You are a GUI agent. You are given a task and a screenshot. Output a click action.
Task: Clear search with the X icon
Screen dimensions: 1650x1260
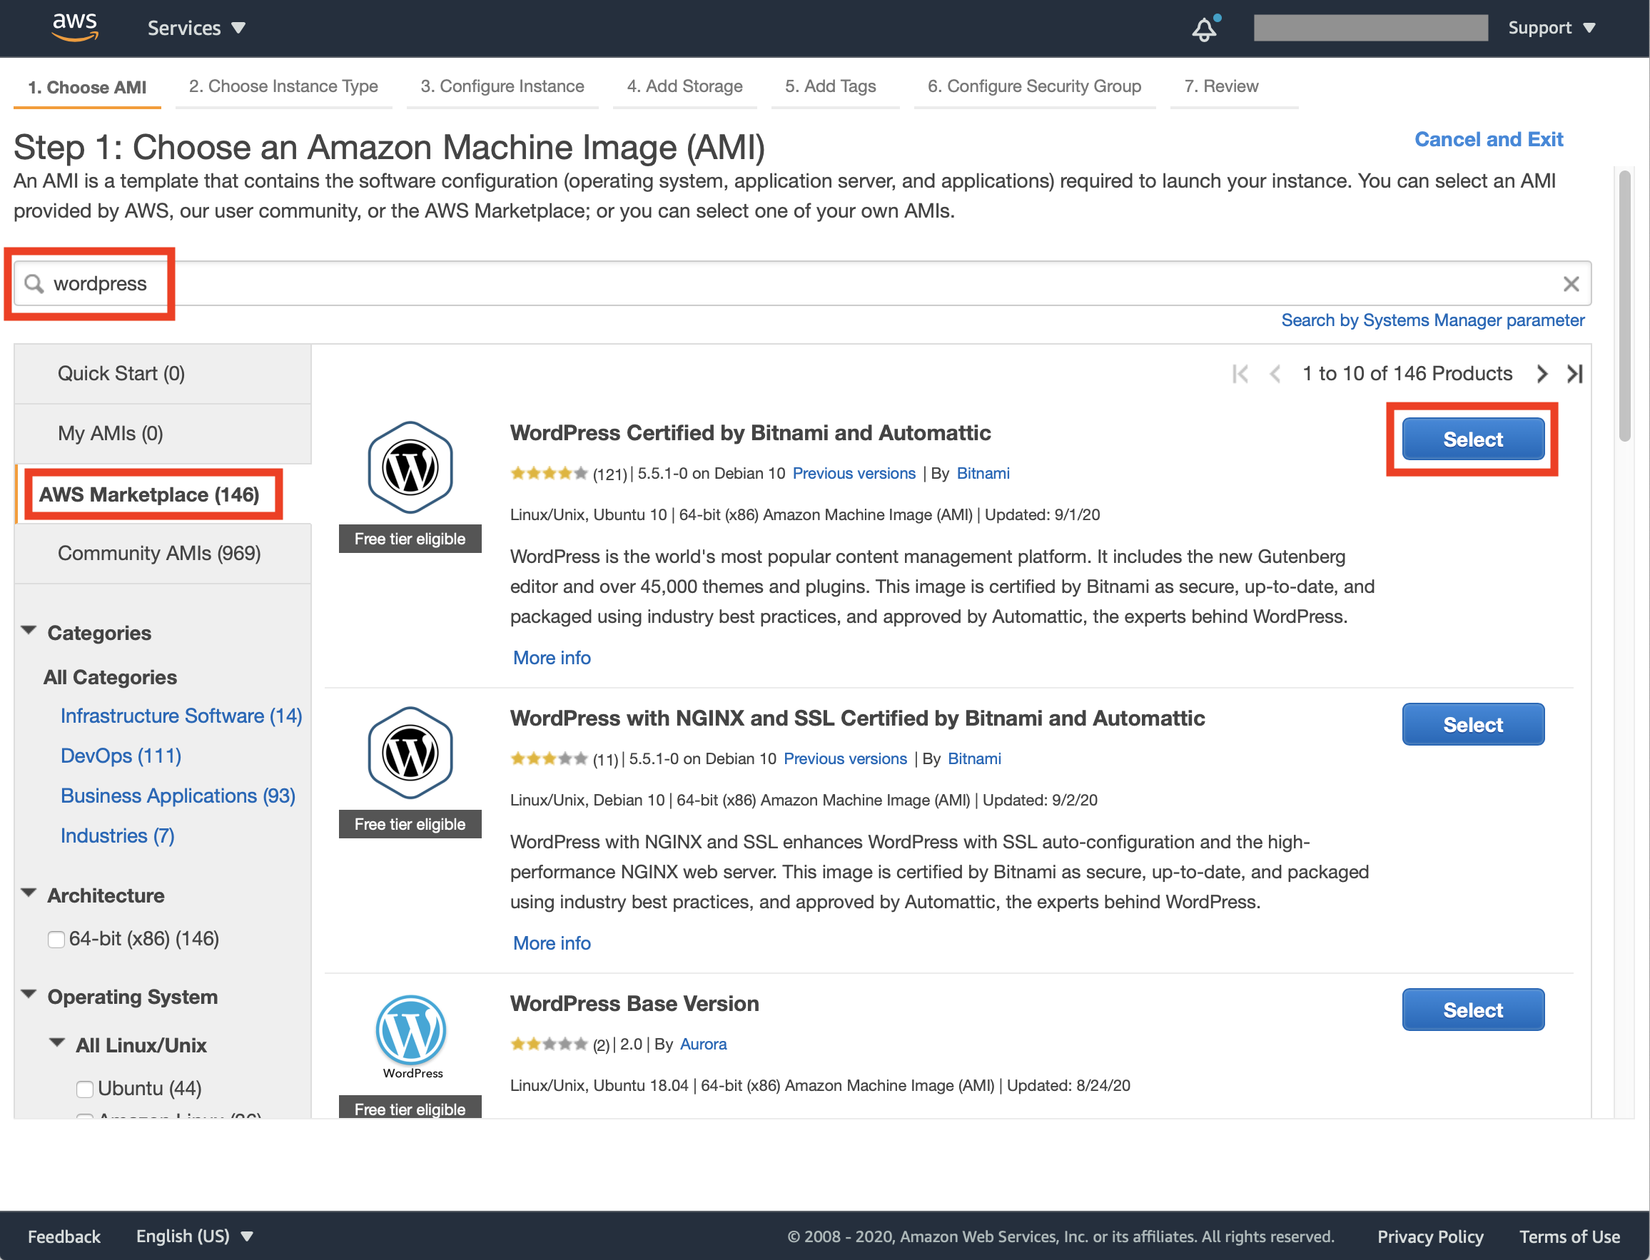[x=1571, y=283]
